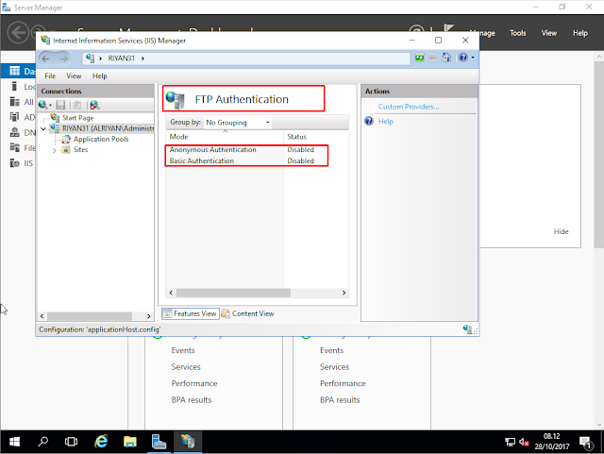Click the save icon in Connections toolbar
The image size is (604, 454).
click(x=60, y=105)
